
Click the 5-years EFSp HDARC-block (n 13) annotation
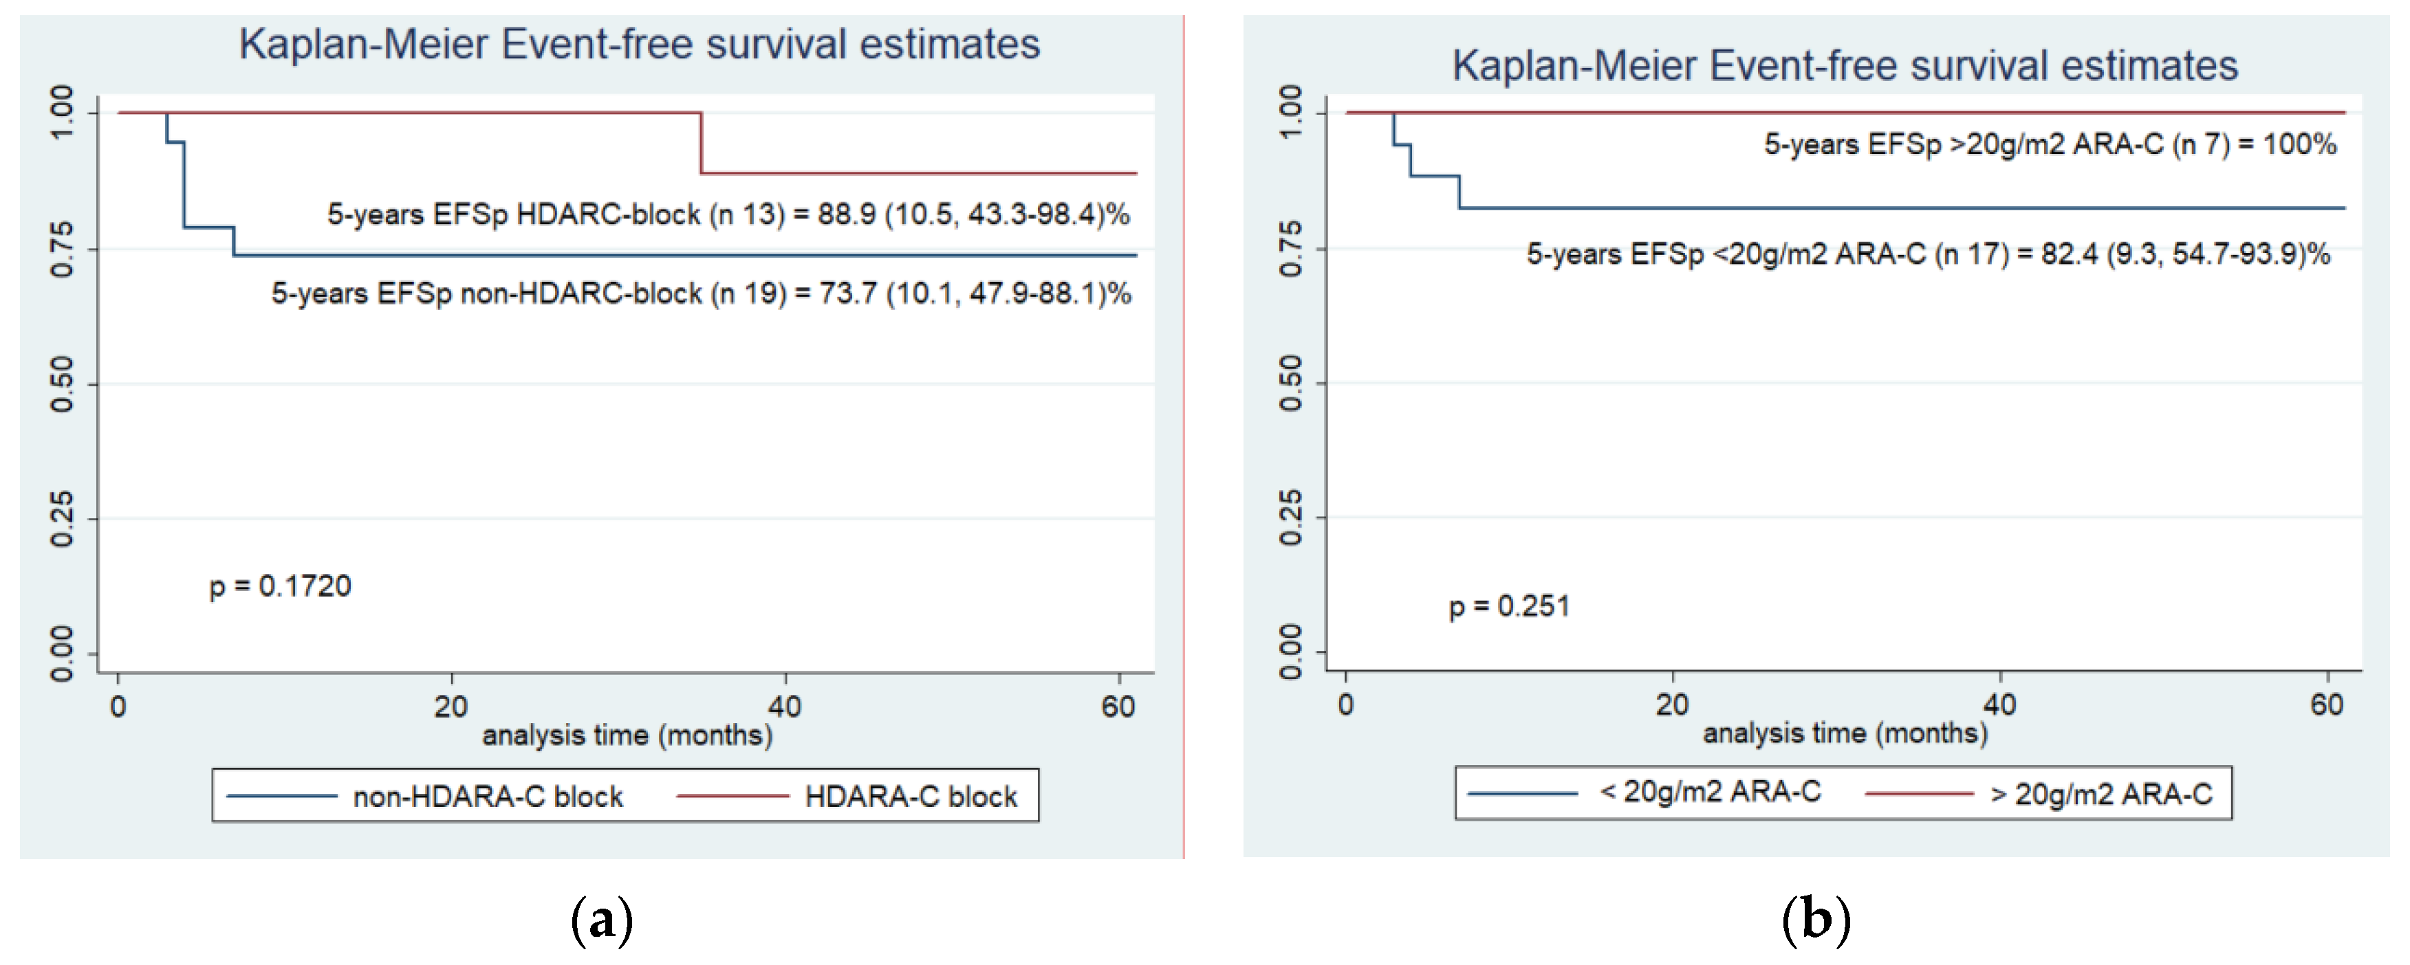pyautogui.click(x=728, y=215)
